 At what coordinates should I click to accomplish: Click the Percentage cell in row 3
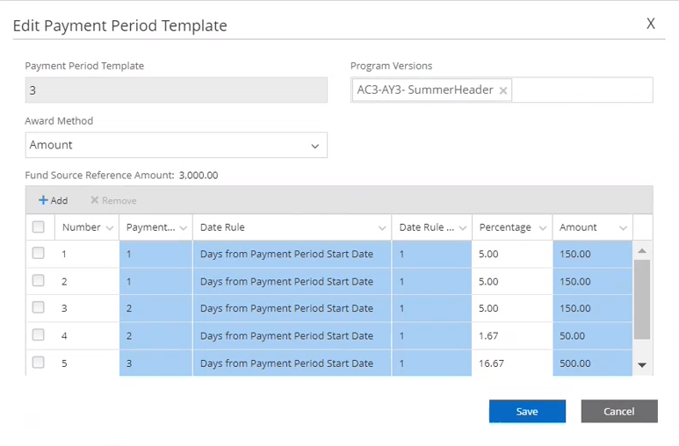[x=512, y=308]
